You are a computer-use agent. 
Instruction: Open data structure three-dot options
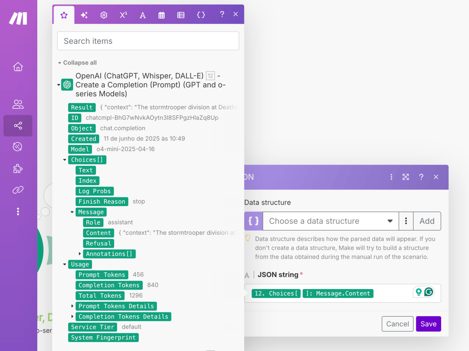406,221
